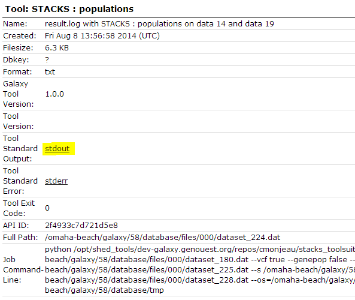Click the Dbkey question mark value
Viewport: 355px width, 300px height.
coord(47,60)
